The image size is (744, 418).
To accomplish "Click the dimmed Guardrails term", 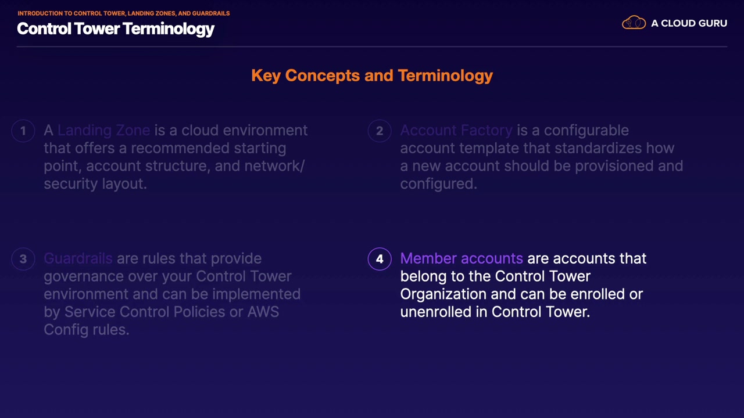I will (x=78, y=258).
